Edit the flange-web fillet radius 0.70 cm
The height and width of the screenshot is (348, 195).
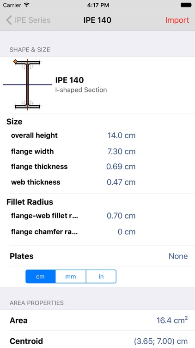click(x=121, y=216)
